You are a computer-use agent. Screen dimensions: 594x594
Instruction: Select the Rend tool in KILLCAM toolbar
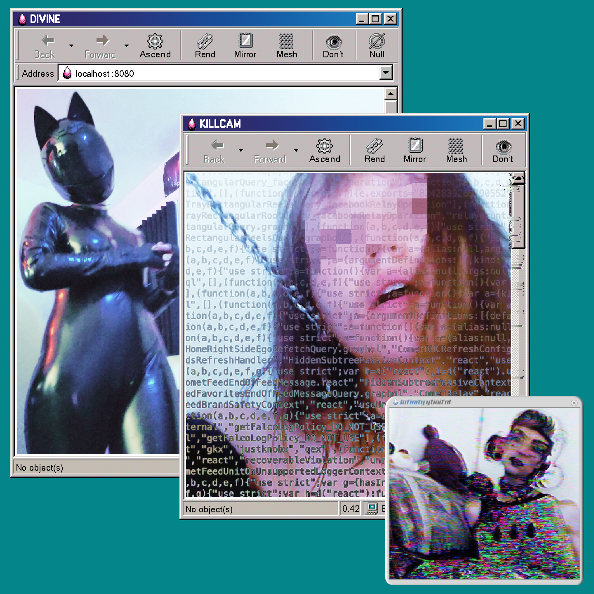pyautogui.click(x=375, y=146)
